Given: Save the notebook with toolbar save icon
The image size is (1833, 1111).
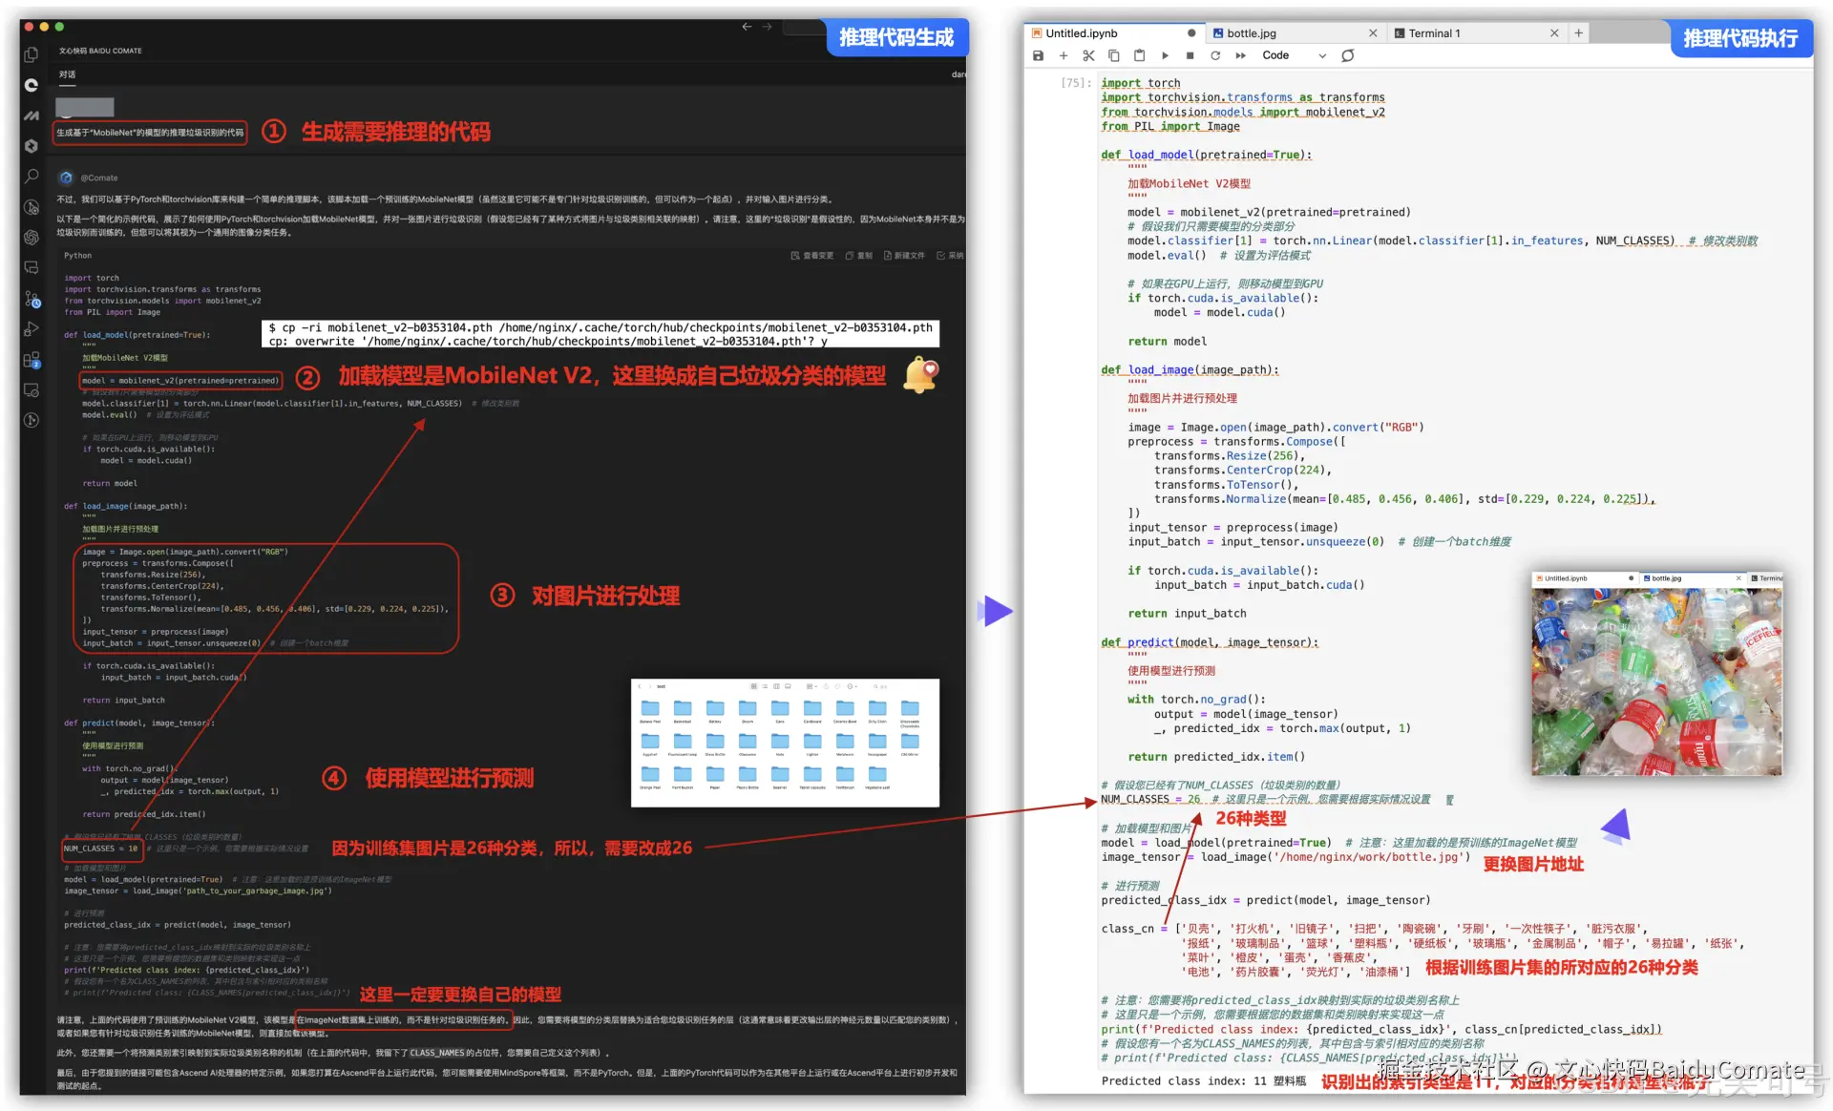Looking at the screenshot, I should 1038,56.
